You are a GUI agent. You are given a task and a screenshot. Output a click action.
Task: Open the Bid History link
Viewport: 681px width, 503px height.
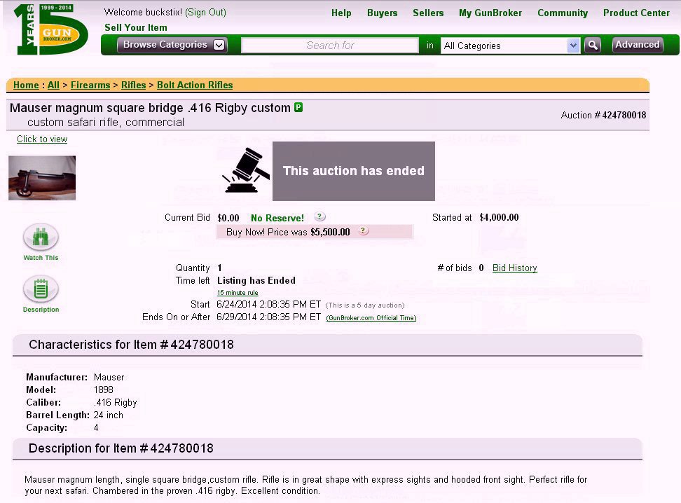point(515,268)
